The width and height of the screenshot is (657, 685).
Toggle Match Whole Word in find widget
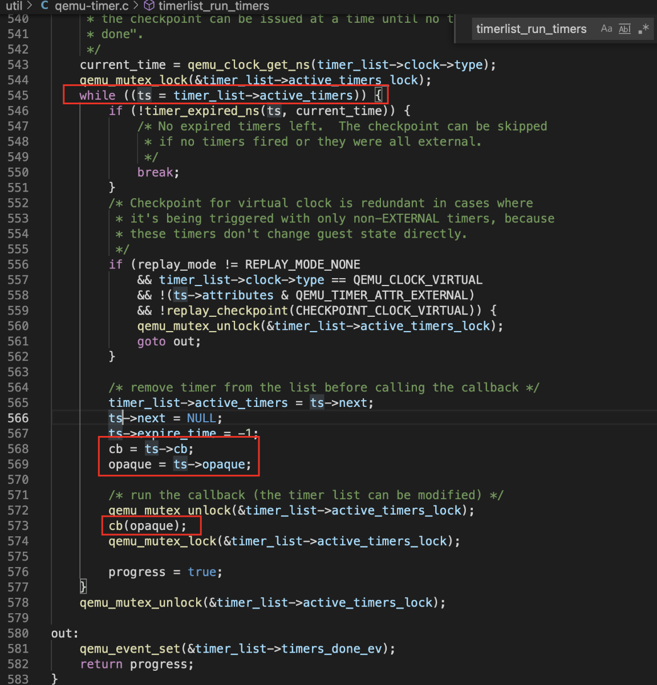(625, 28)
